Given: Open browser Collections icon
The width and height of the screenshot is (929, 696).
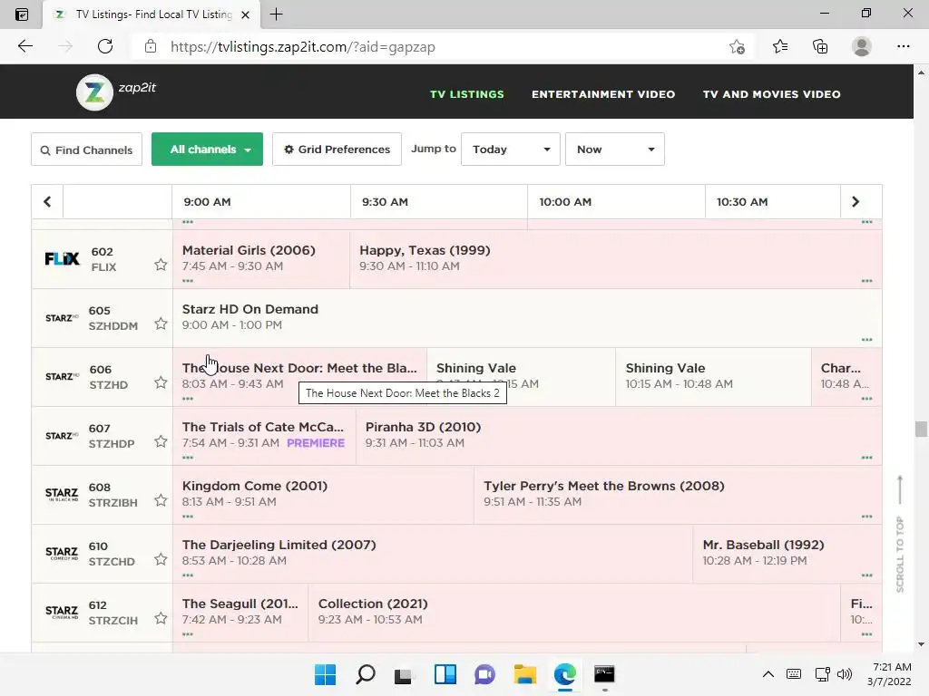Looking at the screenshot, I should pyautogui.click(x=820, y=46).
